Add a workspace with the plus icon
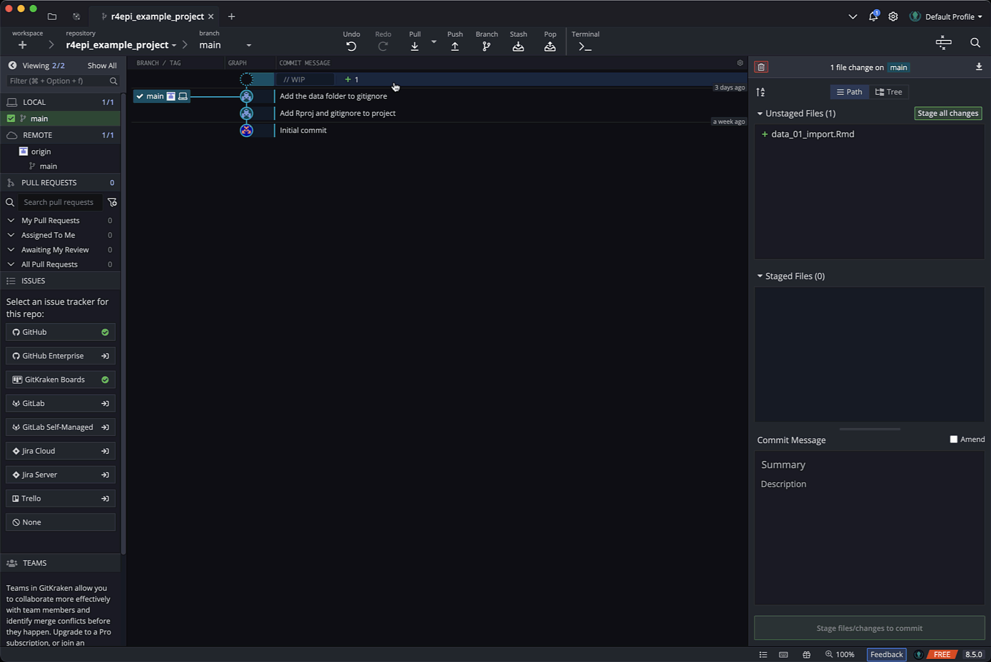Viewport: 991px width, 662px height. pos(23,45)
